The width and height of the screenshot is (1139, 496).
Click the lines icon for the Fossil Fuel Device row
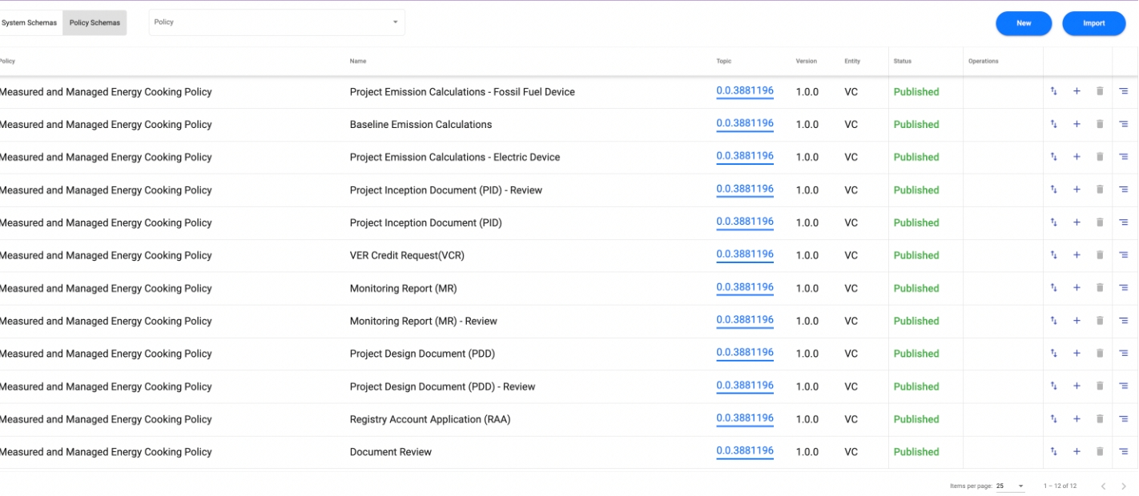[x=1123, y=91]
